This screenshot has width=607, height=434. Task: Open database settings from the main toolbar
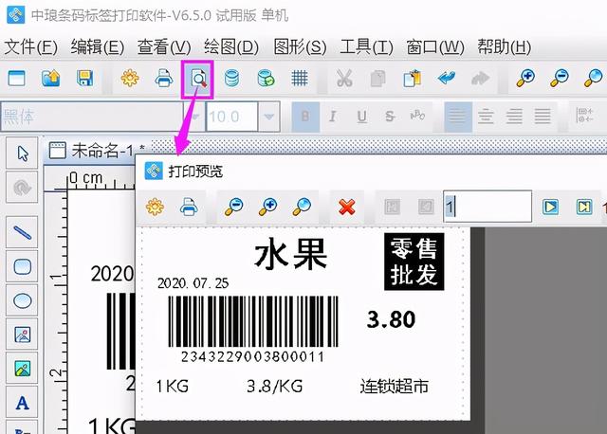click(x=232, y=79)
